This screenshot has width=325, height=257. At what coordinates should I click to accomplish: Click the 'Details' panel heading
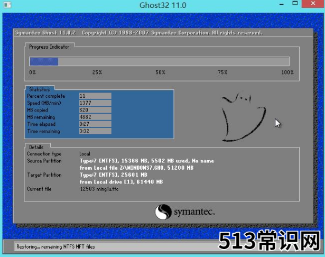(x=36, y=147)
